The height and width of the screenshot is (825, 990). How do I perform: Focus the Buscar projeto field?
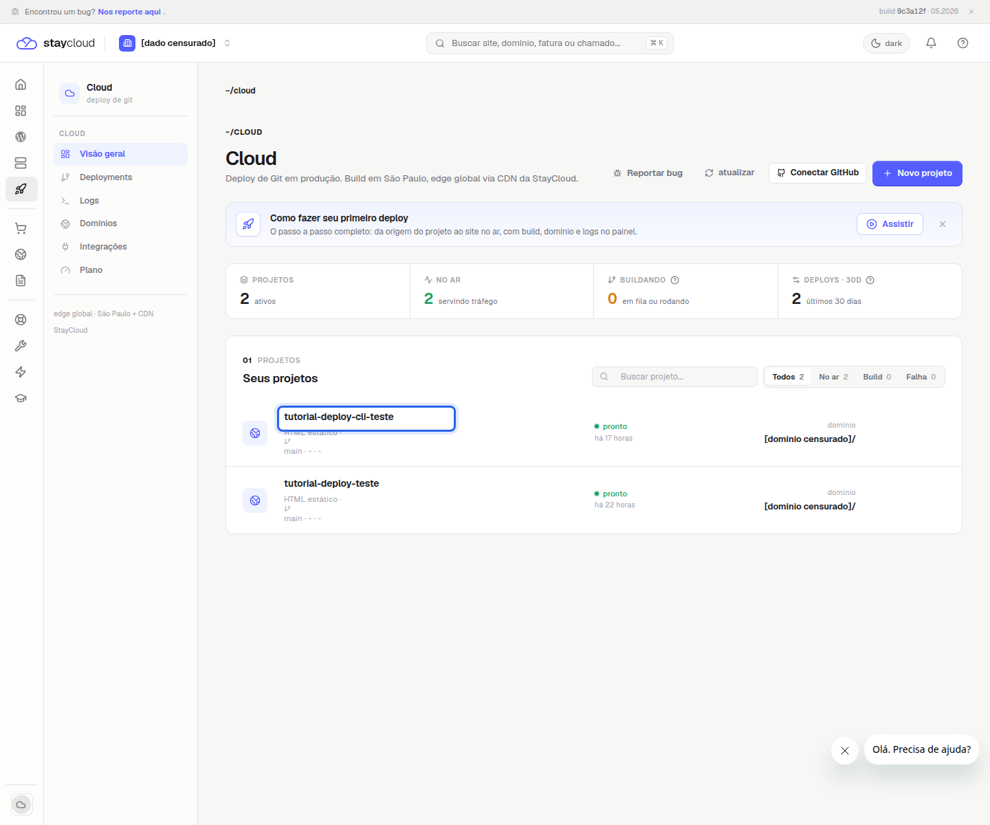tap(674, 377)
